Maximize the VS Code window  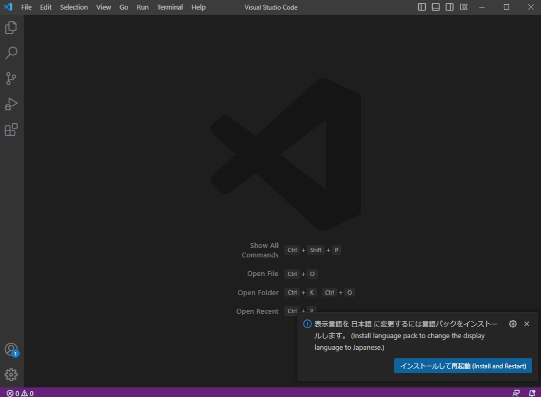click(507, 7)
